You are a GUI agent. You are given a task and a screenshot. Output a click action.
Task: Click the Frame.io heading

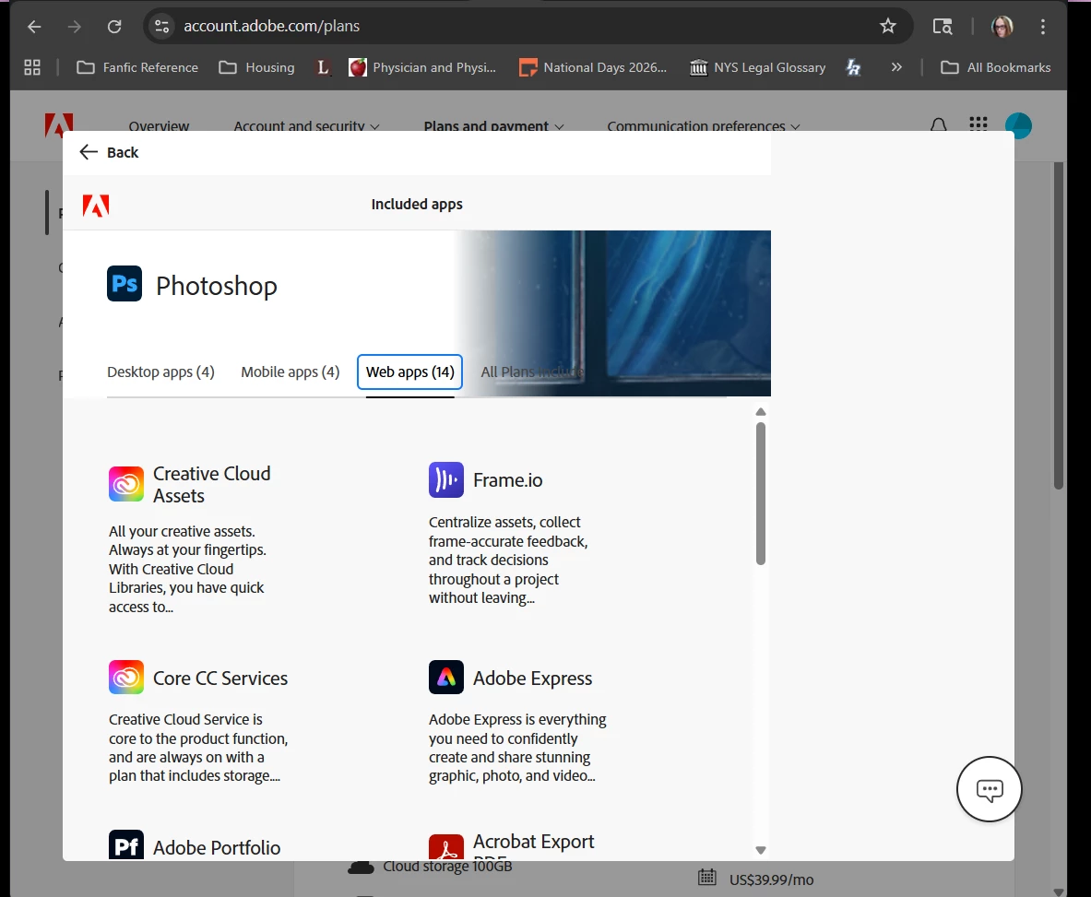pos(508,479)
